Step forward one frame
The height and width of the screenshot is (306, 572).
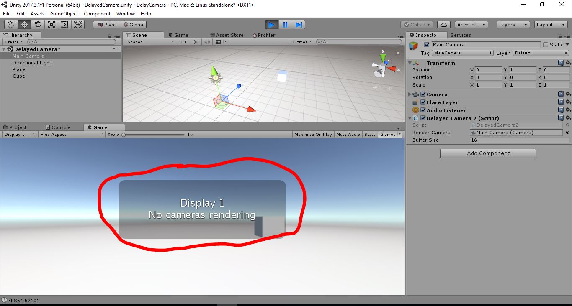pos(299,25)
